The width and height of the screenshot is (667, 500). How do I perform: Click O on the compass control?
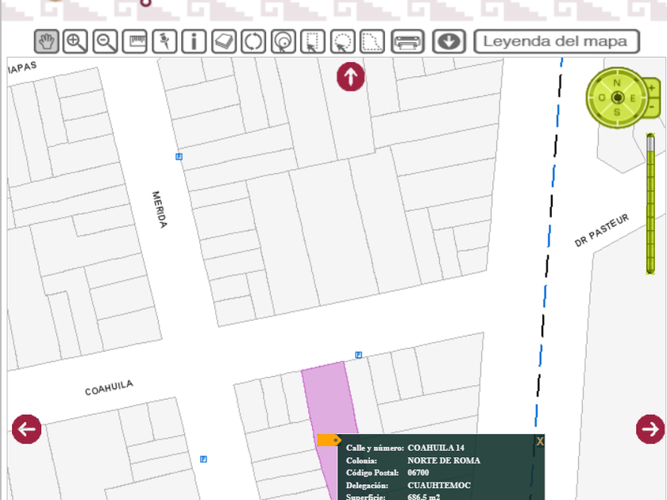[x=602, y=98]
